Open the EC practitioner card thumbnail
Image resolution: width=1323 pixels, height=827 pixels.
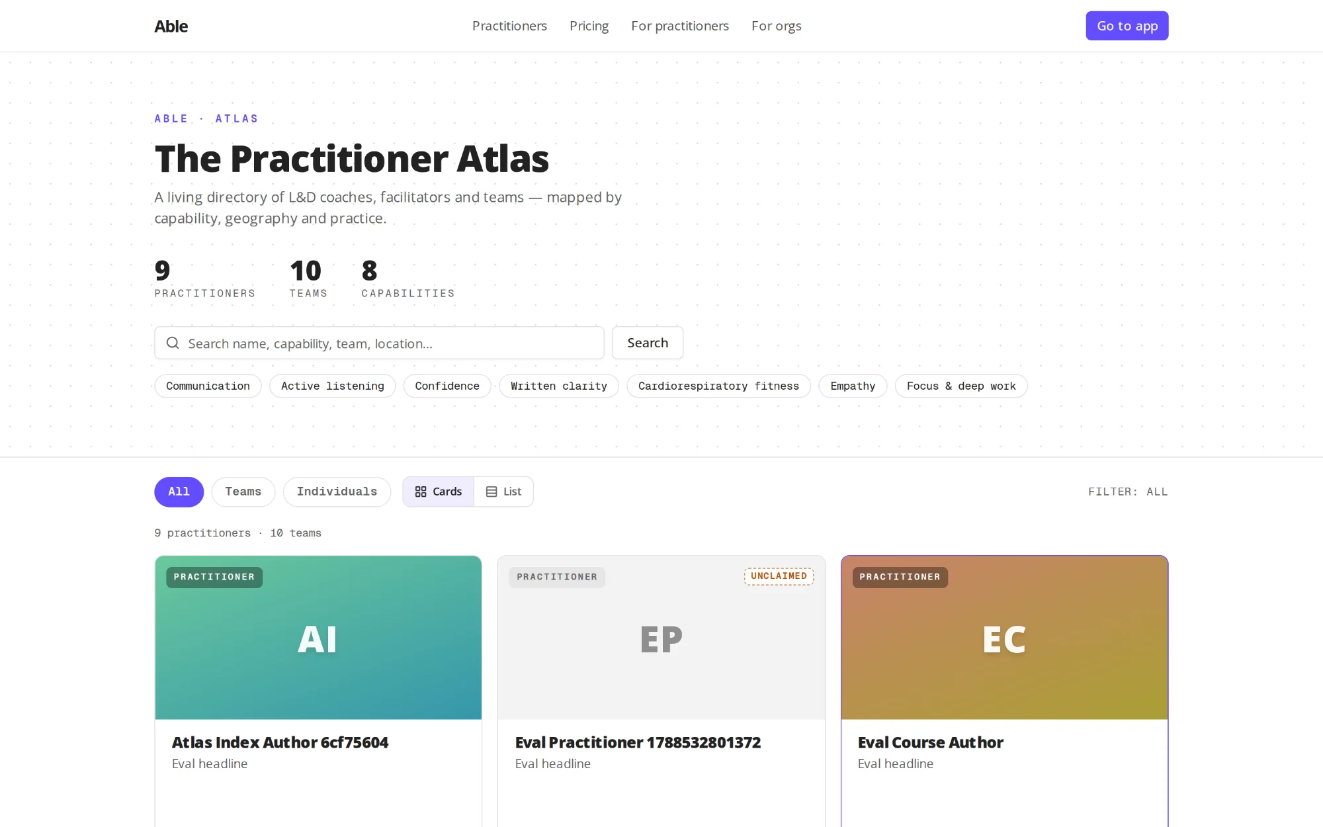pos(1004,638)
